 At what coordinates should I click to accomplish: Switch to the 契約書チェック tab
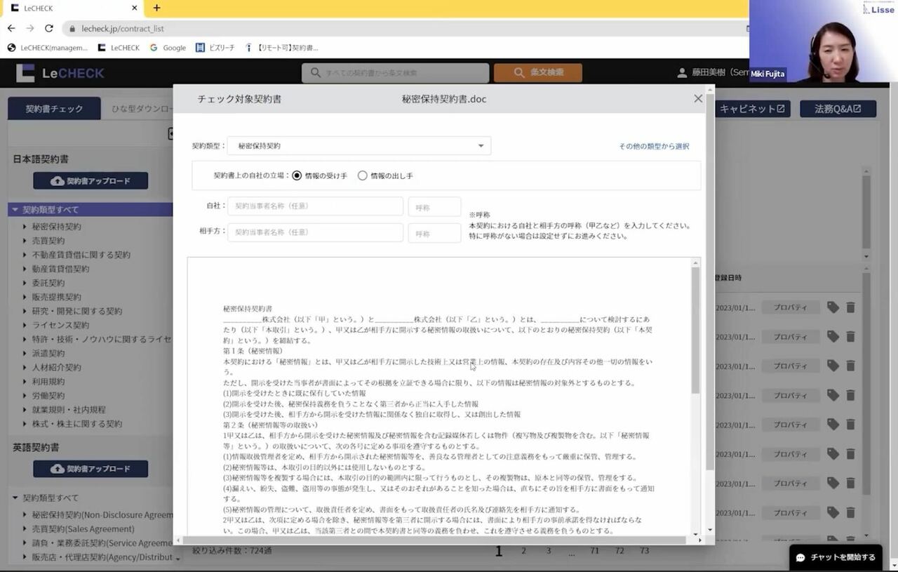54,109
